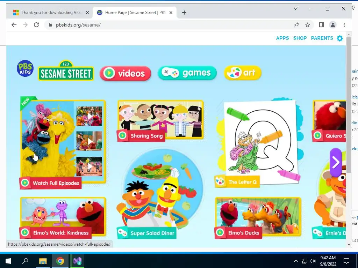Screen dimensions: 358x268
Task: Show hidden system tray icons
Action: click(296, 261)
